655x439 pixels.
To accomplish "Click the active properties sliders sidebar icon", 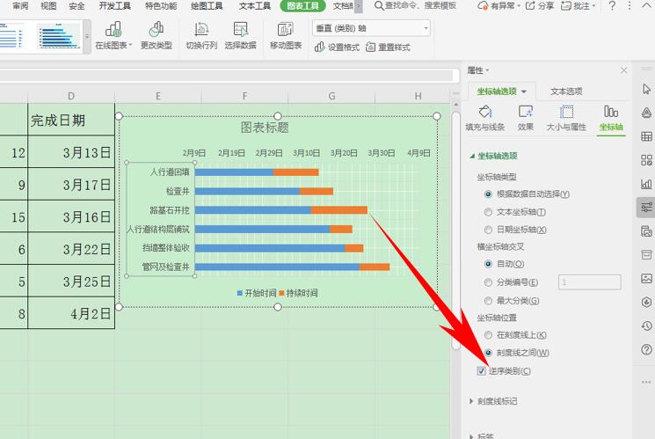I will click(646, 207).
